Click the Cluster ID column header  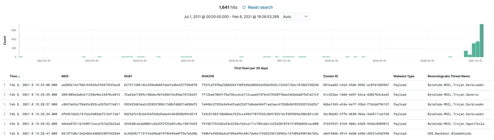[x=331, y=76]
